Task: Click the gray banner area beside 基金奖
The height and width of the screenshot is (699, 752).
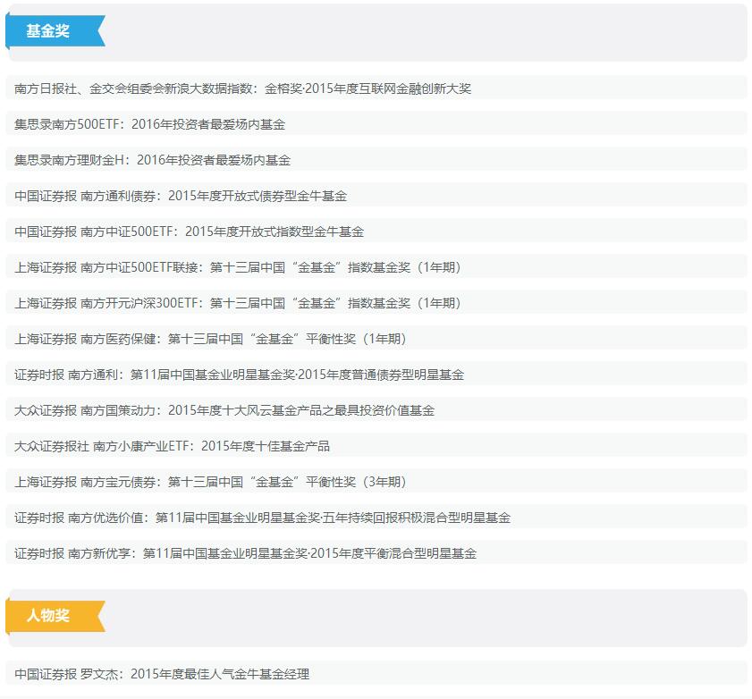Action: click(x=420, y=32)
